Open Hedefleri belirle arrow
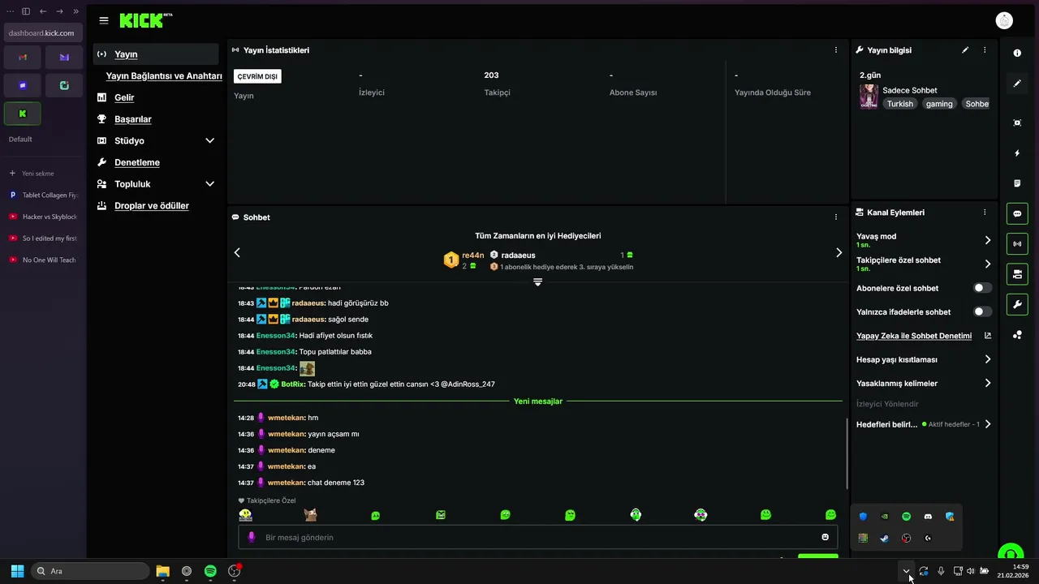 pyautogui.click(x=987, y=424)
